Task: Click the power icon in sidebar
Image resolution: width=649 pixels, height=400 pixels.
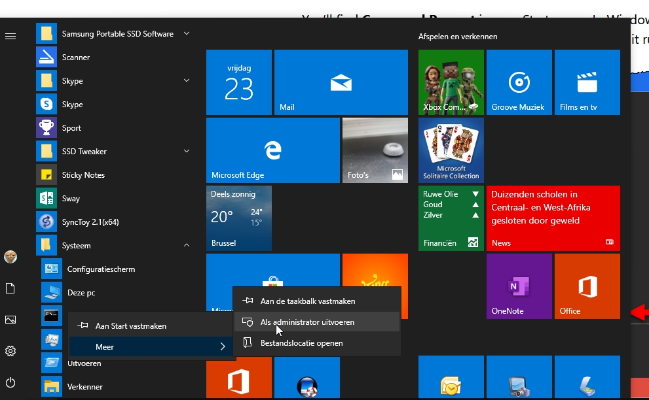Action: [10, 382]
